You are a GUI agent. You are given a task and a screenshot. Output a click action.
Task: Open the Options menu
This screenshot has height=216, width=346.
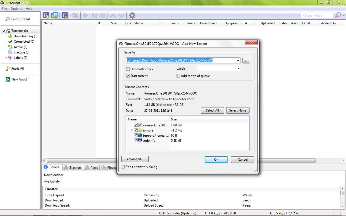tap(16, 9)
